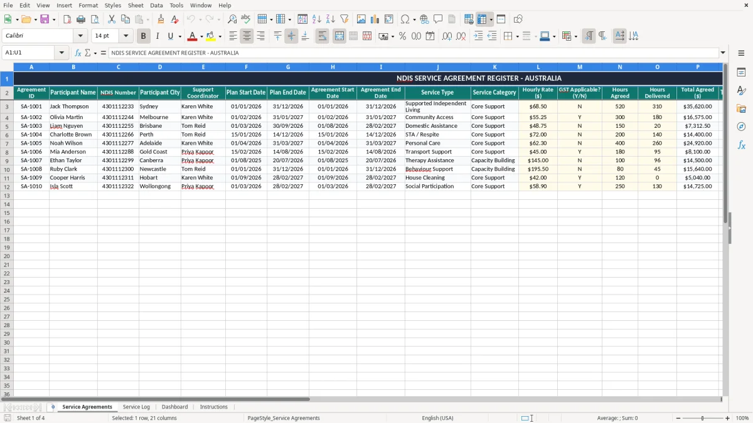This screenshot has height=423, width=753.
Task: Toggle Align Left
Action: click(x=233, y=36)
